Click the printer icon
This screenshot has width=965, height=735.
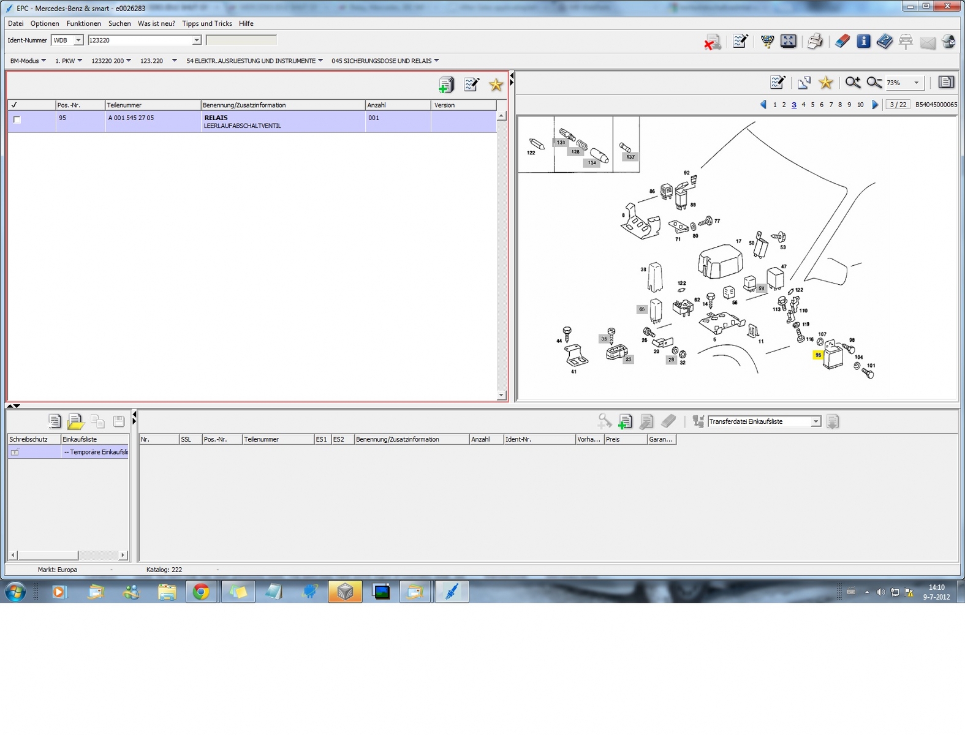pos(815,42)
